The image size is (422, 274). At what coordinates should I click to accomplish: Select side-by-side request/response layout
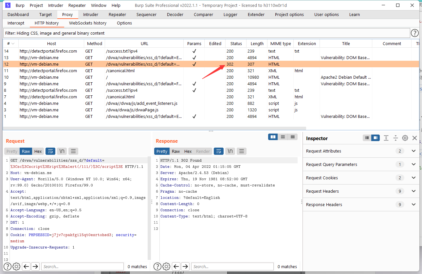click(x=273, y=137)
